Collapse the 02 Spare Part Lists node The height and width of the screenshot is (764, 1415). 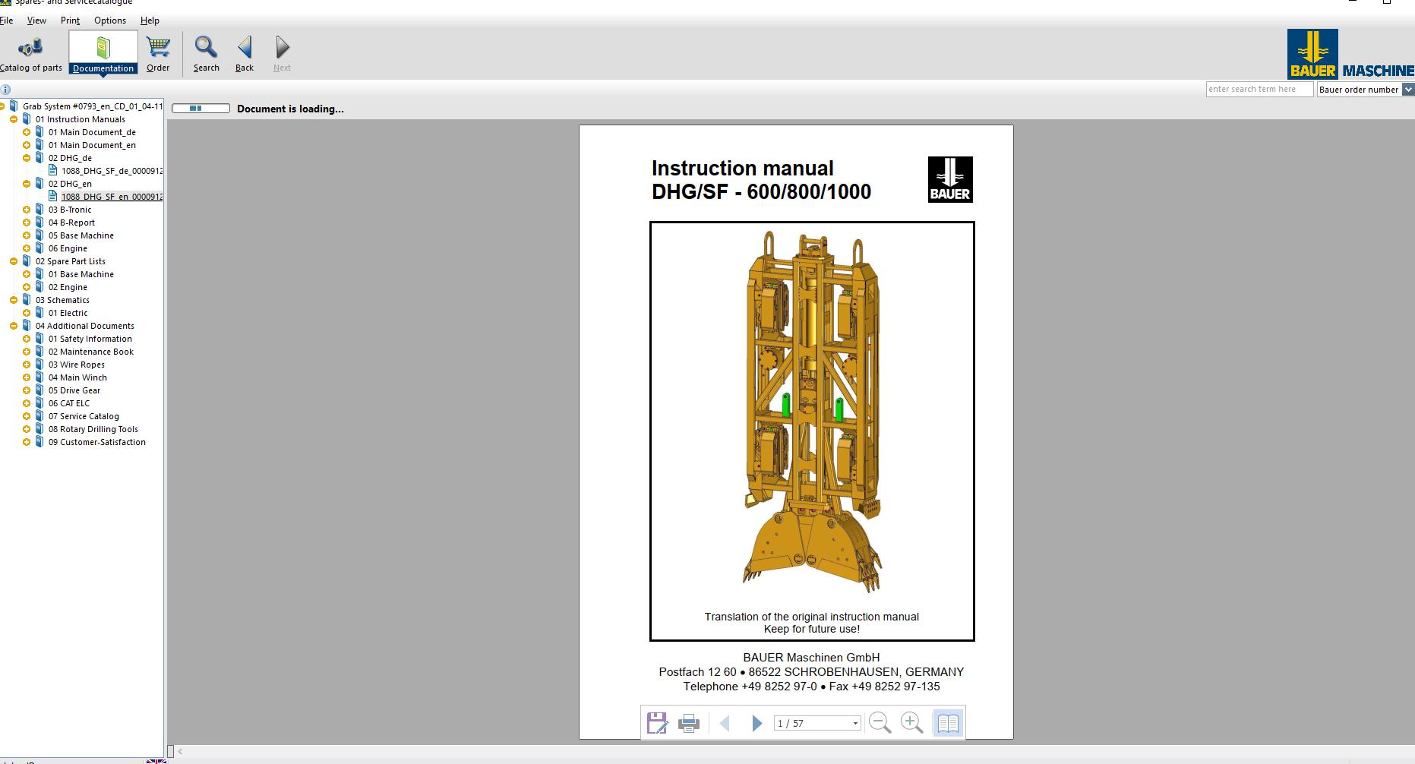14,261
